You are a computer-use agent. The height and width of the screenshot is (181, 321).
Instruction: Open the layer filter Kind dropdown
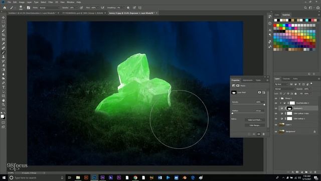click(281, 84)
